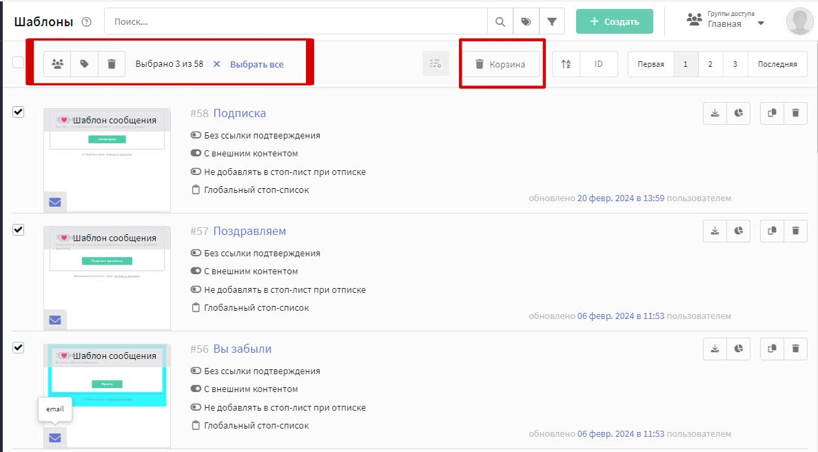This screenshot has width=818, height=452.
Task: Delete template #58 with its trash icon
Action: [x=795, y=114]
